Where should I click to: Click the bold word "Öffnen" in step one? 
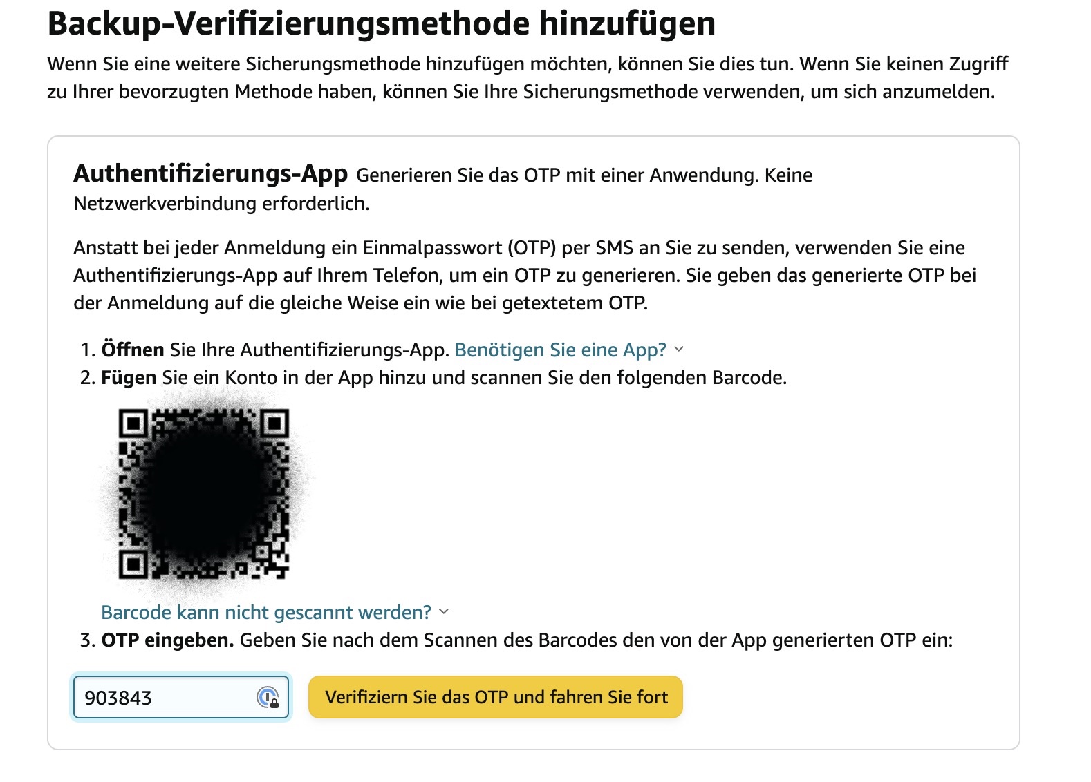tap(133, 350)
